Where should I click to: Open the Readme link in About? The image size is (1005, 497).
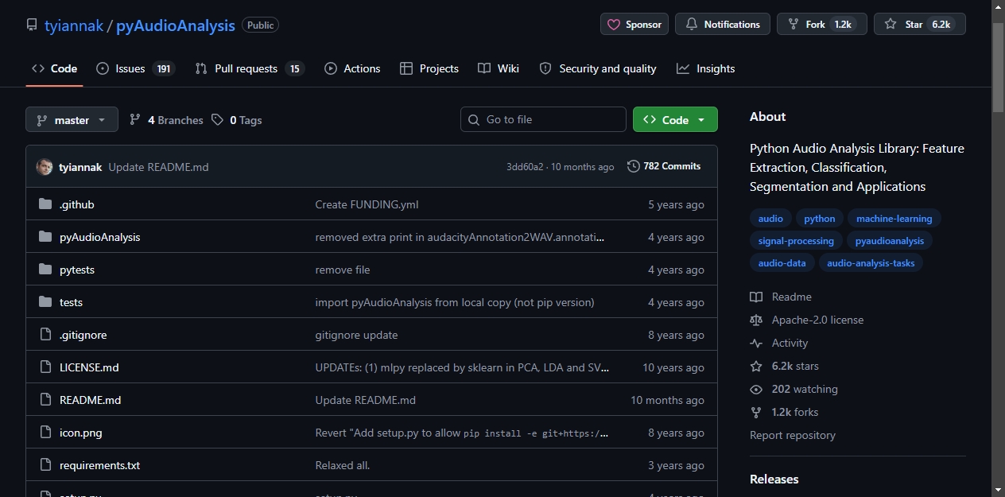(x=781, y=297)
